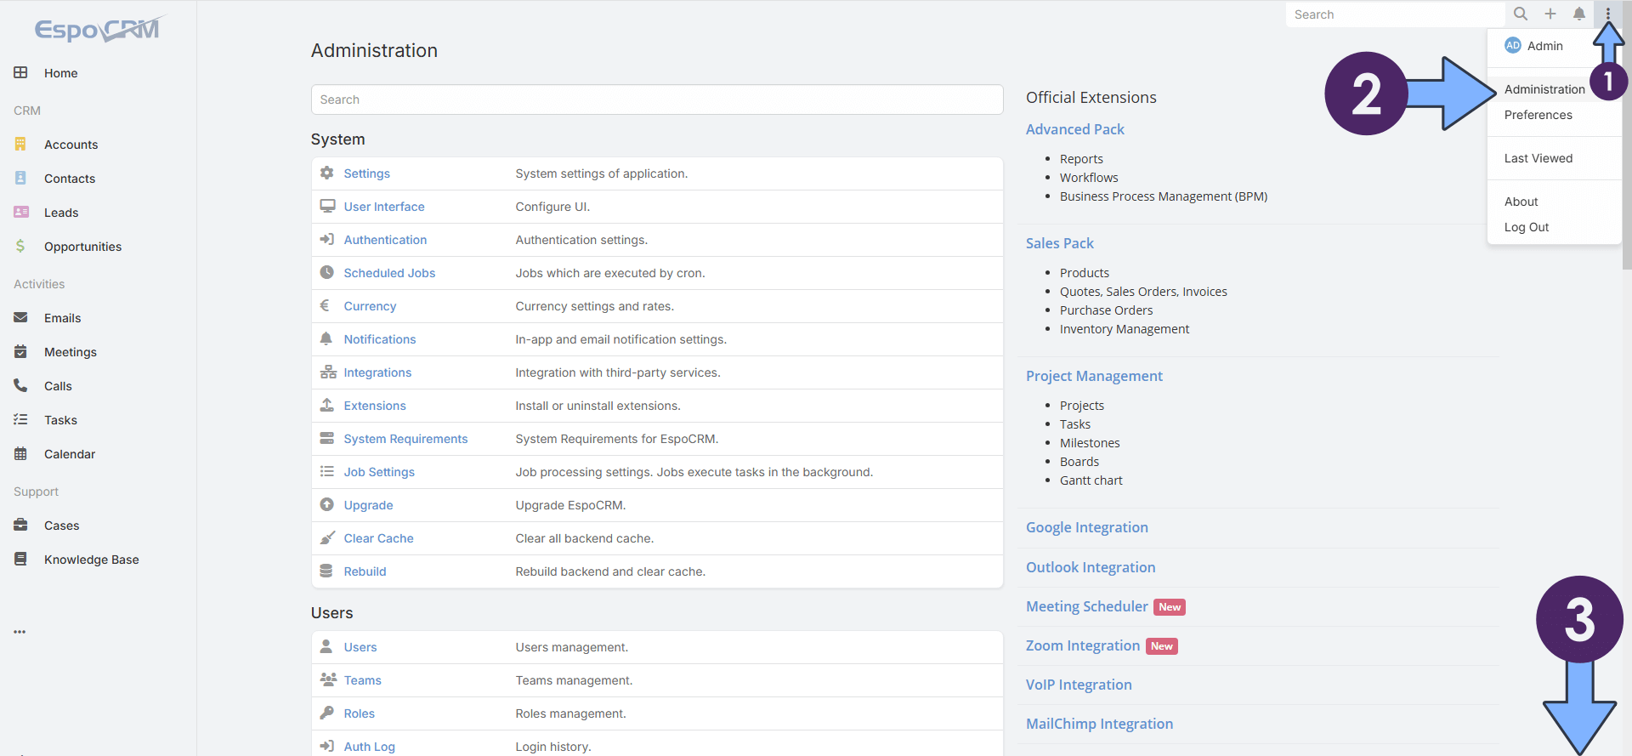Open the System Requirements link
Viewport: 1632px width, 756px height.
coord(405,439)
